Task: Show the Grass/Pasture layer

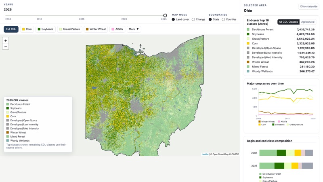Action: [x=69, y=29]
